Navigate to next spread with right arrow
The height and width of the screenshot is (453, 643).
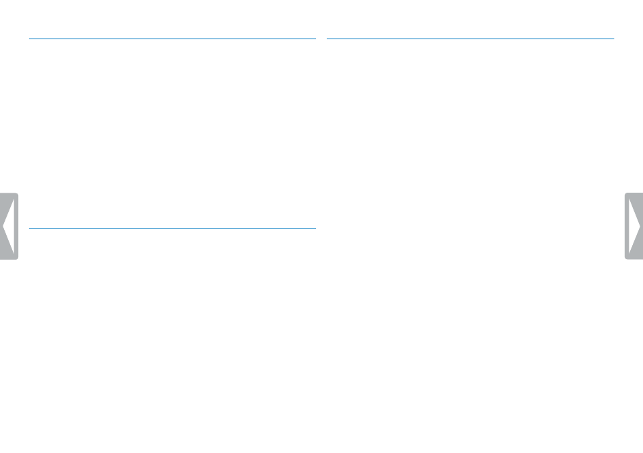click(x=634, y=226)
